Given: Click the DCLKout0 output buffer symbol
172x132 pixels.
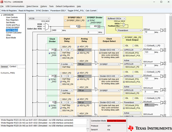Looking at the screenshot, I should pyautogui.click(x=163, y=50).
